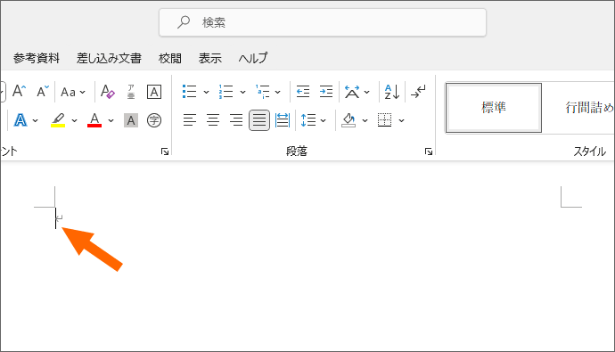This screenshot has height=352, width=615.
Task: Decrease font size with the smaller A icon
Action: [43, 91]
